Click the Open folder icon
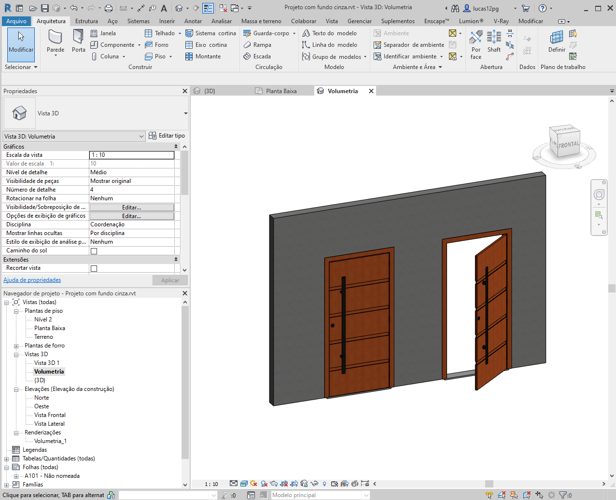The image size is (616, 500). (33, 8)
